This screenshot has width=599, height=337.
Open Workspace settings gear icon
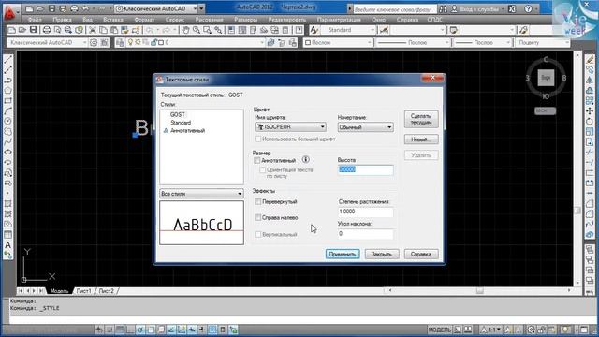(94, 43)
